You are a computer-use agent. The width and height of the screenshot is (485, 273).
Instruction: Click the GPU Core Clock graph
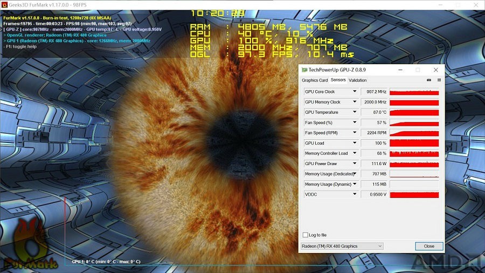click(x=414, y=92)
